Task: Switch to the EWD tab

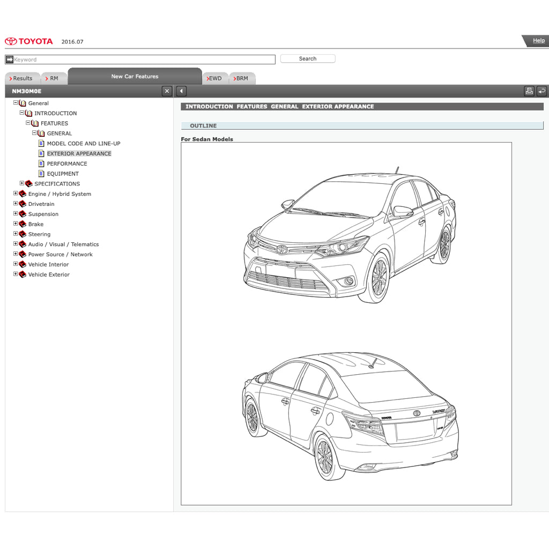Action: [215, 78]
